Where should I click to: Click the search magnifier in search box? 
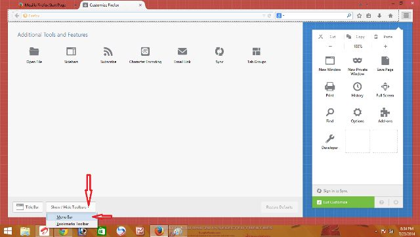348,16
